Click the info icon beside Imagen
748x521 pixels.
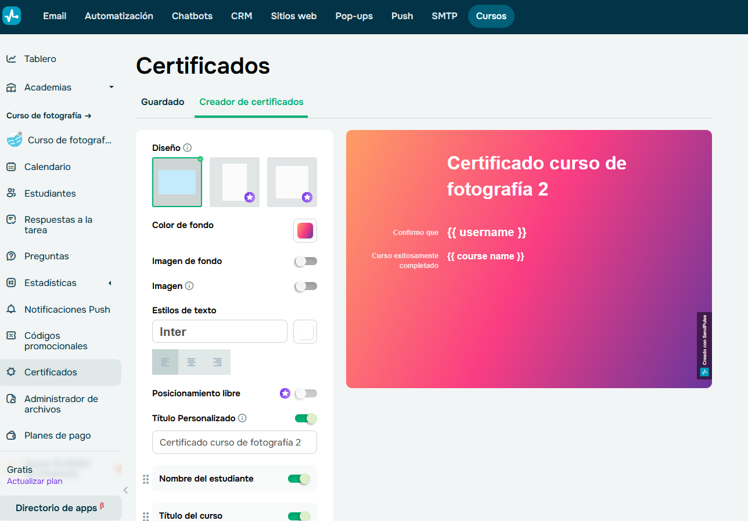[189, 286]
